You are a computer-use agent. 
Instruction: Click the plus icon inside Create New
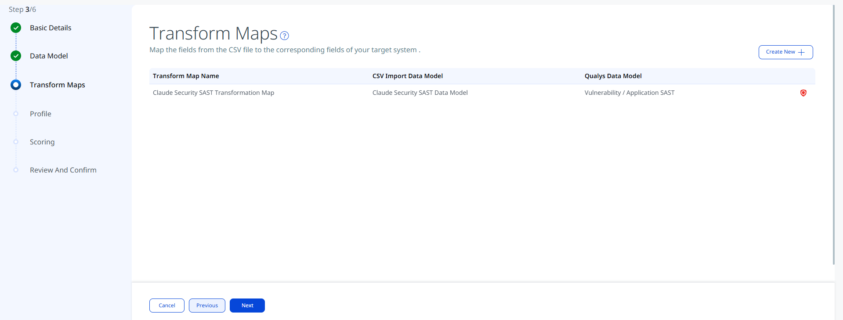801,52
